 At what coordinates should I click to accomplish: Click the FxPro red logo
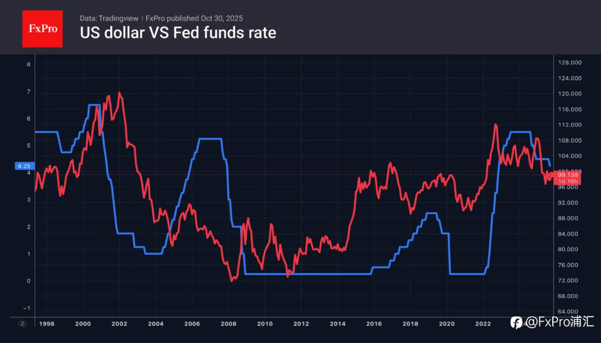[x=42, y=29]
